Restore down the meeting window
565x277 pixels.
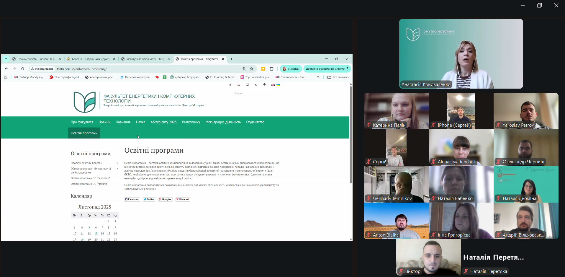540,5
